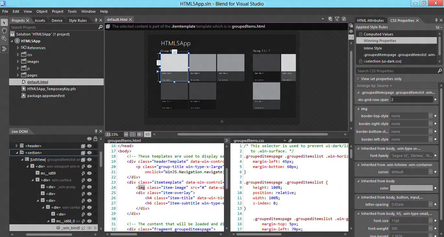Switch to the Assets tab
Image resolution: width=444 pixels, height=237 pixels.
[40, 21]
